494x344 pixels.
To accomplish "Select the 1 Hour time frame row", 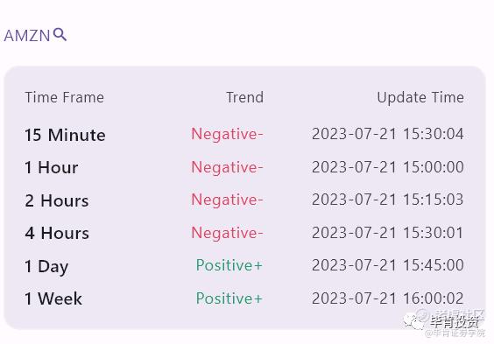I will tap(244, 167).
